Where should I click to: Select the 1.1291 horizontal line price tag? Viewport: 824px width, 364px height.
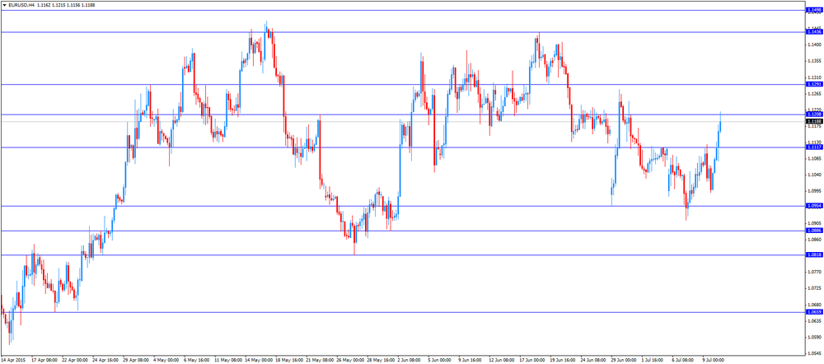[x=814, y=84]
